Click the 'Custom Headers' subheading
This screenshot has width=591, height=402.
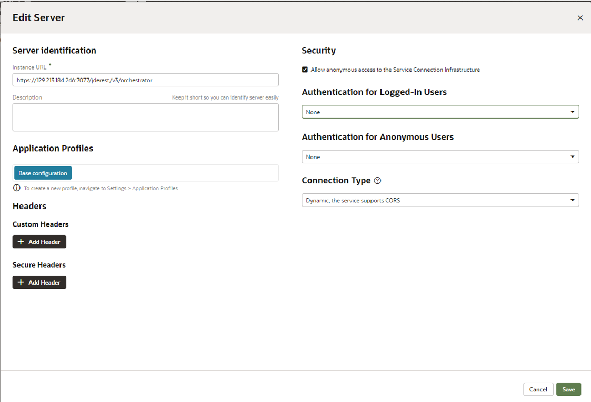(41, 224)
